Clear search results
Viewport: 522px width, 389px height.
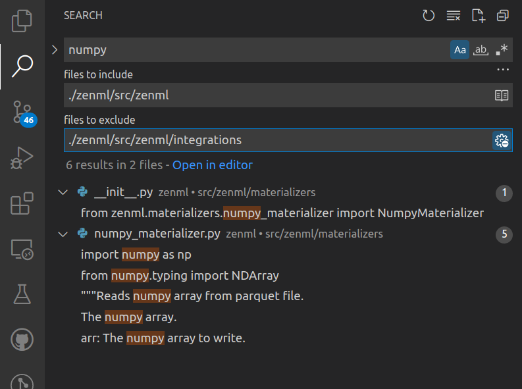pyautogui.click(x=454, y=15)
